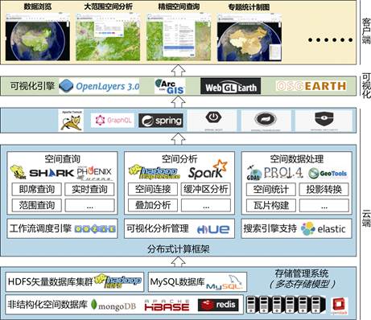
Task: Click the HUE logo beside 可视化分析管理
Action: 213,229
